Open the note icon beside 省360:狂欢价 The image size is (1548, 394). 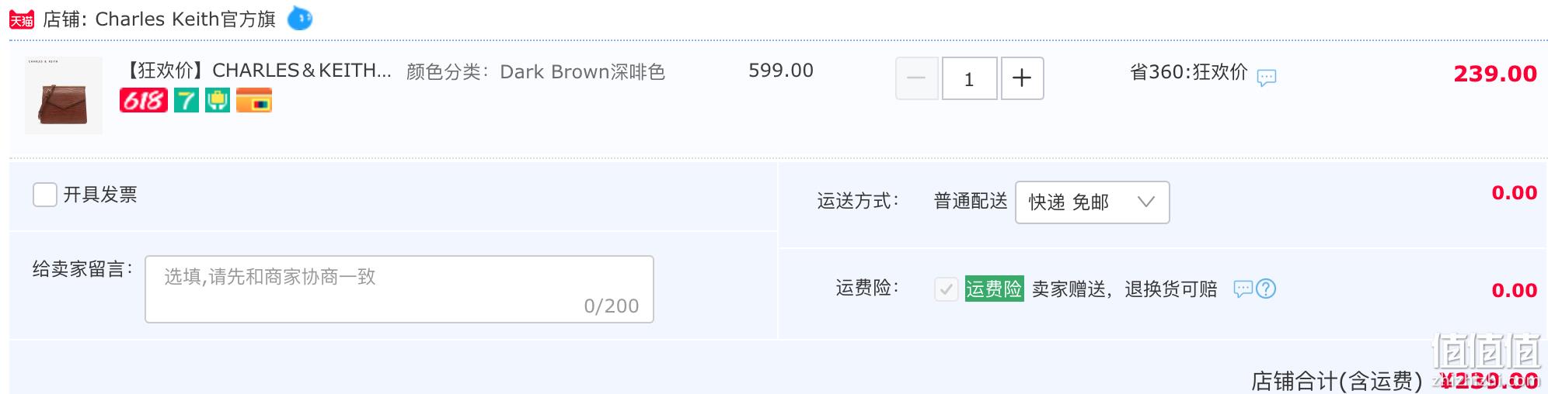[1267, 78]
